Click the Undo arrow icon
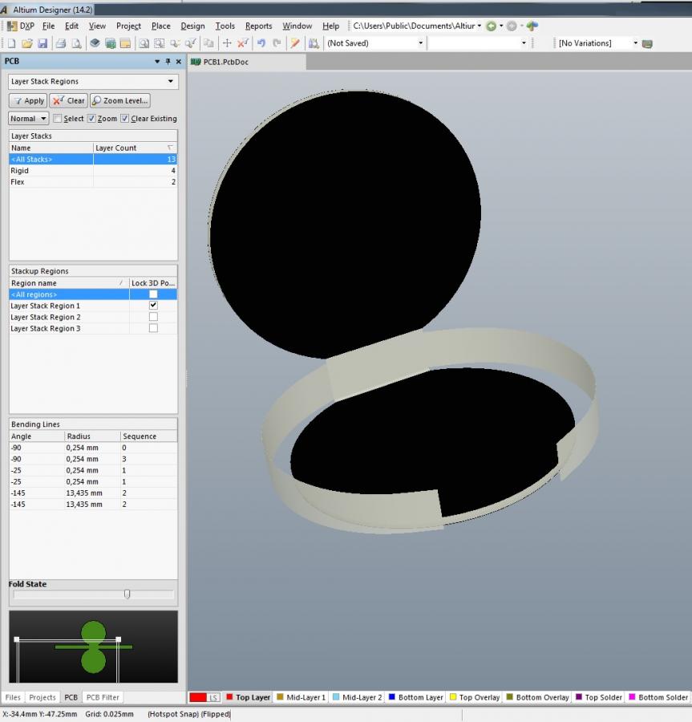The width and height of the screenshot is (692, 722). 261,43
